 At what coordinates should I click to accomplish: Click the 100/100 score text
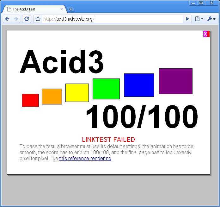[x=142, y=117]
